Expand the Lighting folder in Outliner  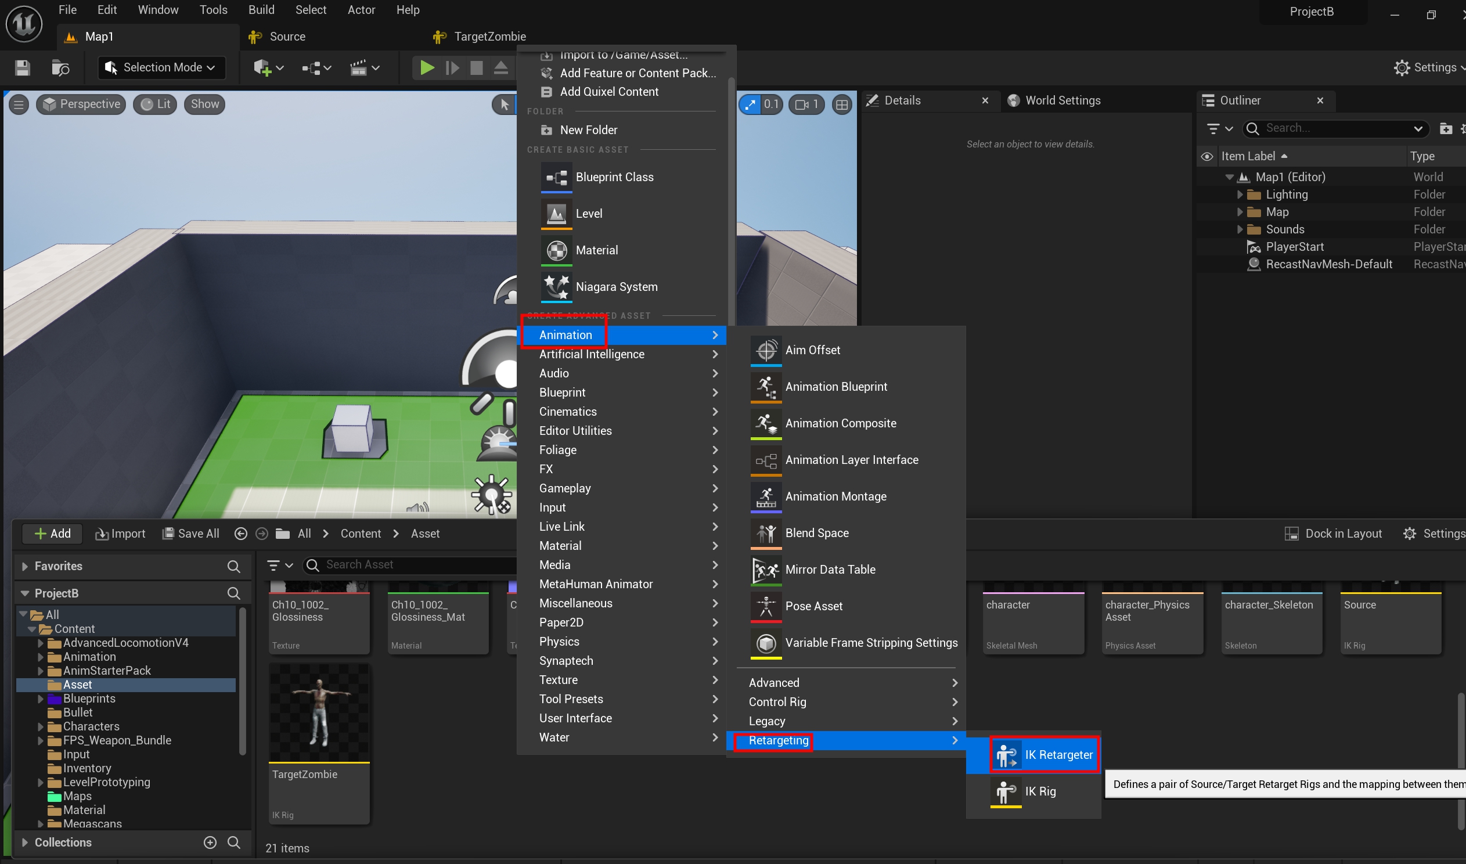pyautogui.click(x=1239, y=195)
